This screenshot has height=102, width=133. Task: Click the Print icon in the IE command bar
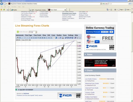click(x=115, y=9)
